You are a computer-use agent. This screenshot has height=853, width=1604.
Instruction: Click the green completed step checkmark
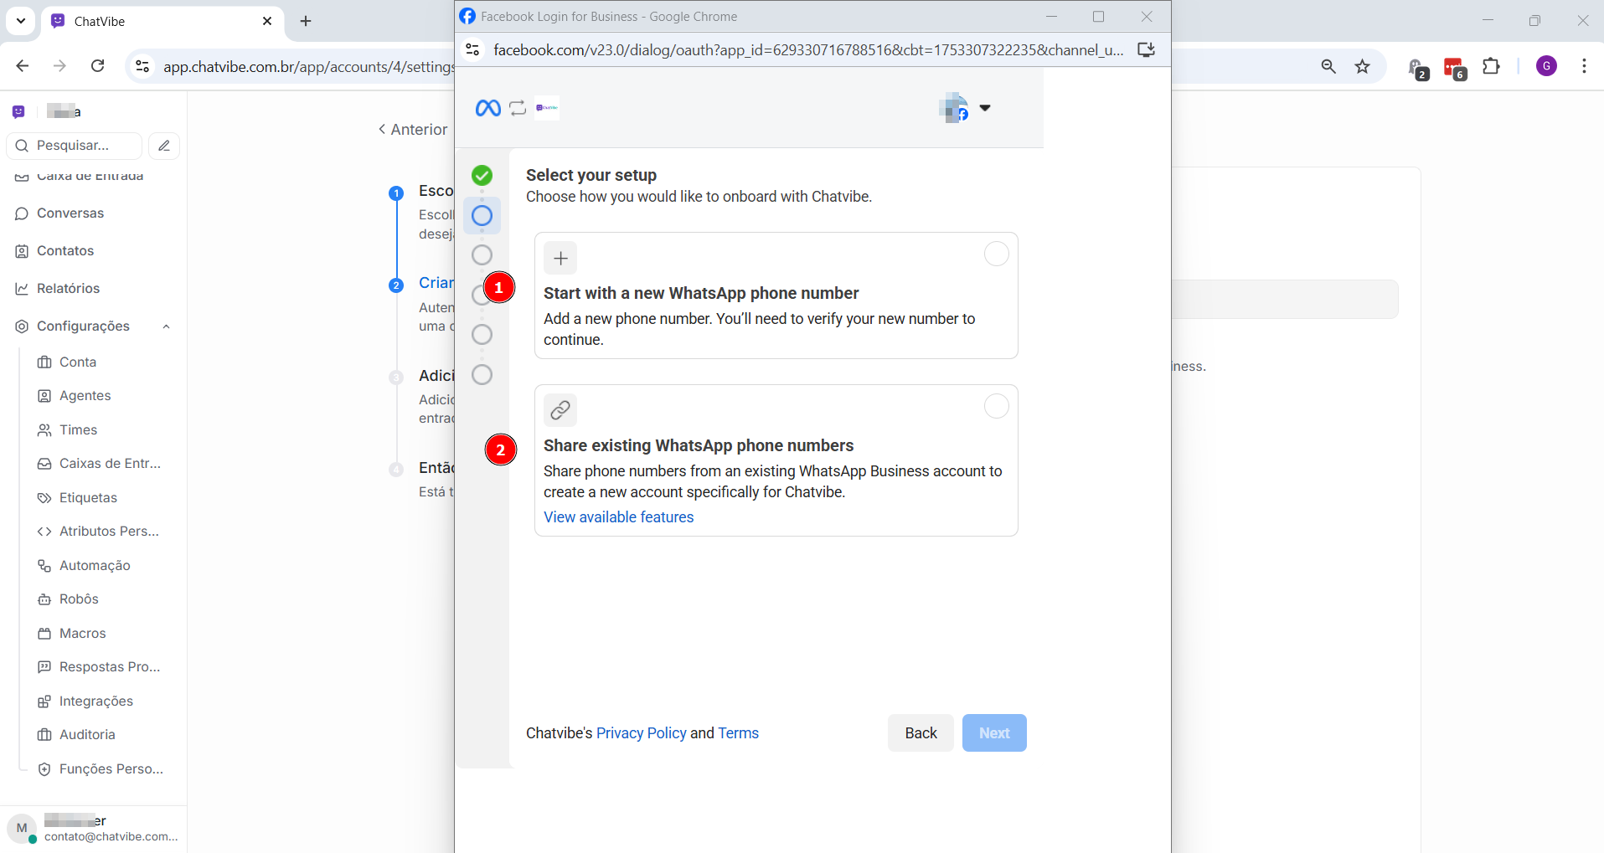tap(482, 175)
